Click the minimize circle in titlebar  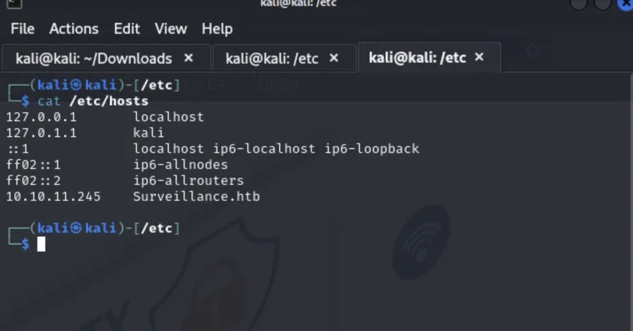pyautogui.click(x=579, y=4)
